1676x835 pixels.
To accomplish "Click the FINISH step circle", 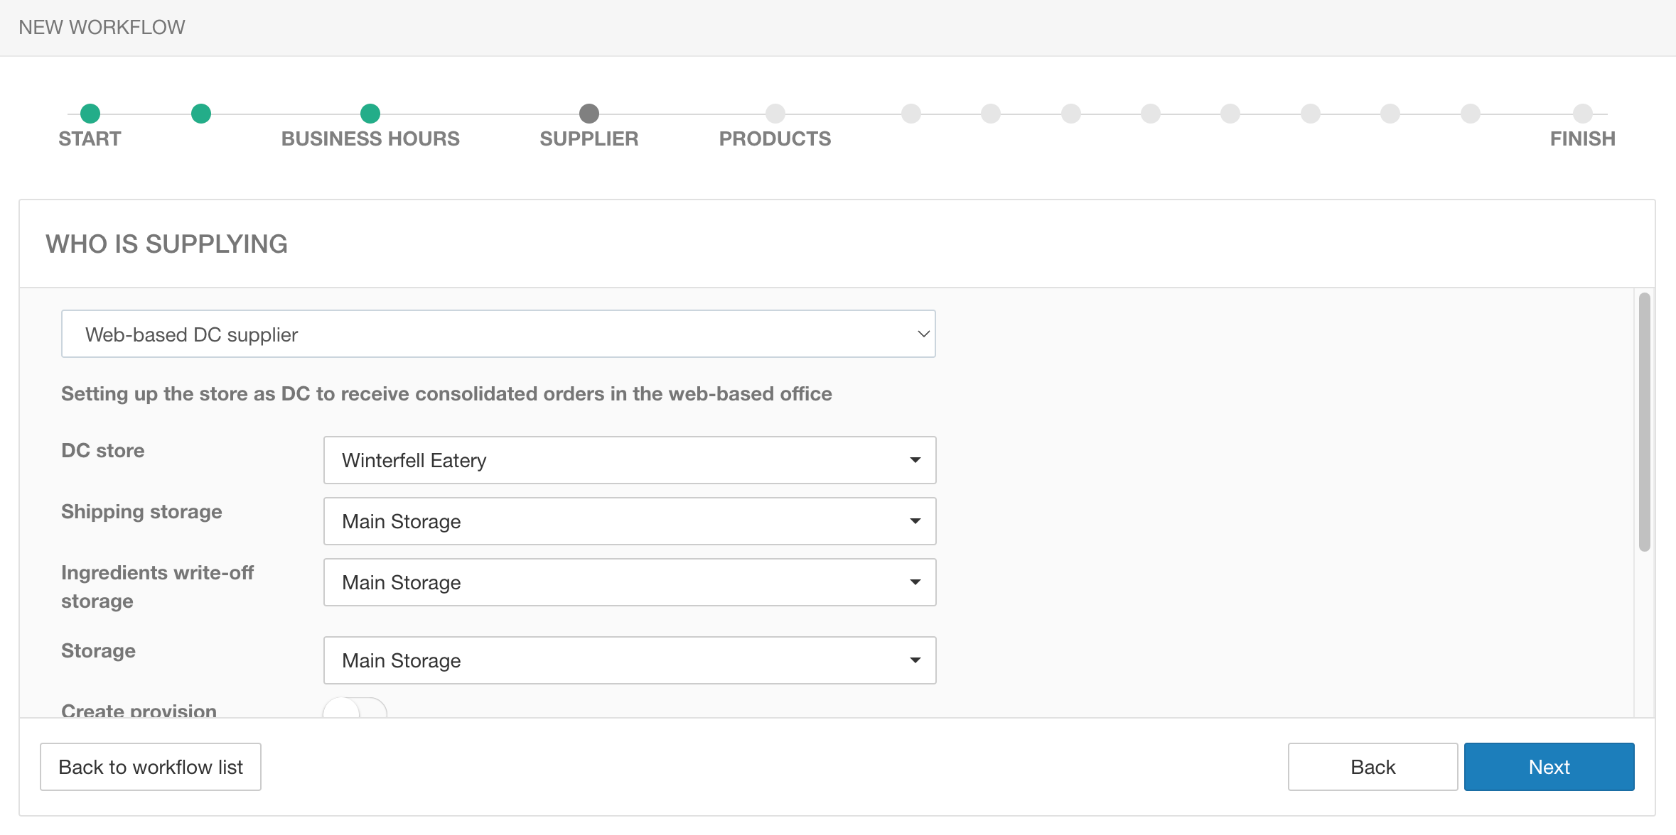I will coord(1583,114).
